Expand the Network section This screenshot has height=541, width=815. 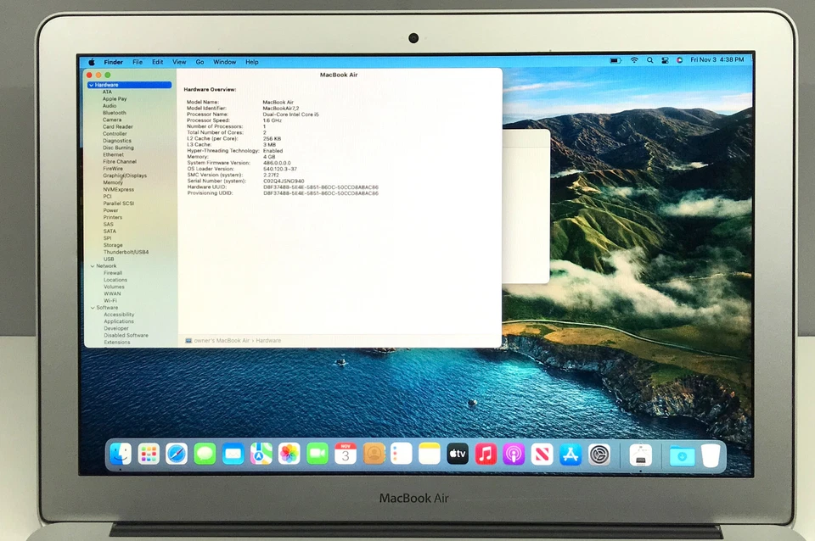(x=93, y=265)
